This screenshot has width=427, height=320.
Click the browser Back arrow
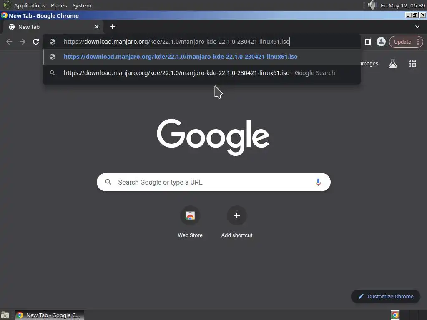coord(9,42)
